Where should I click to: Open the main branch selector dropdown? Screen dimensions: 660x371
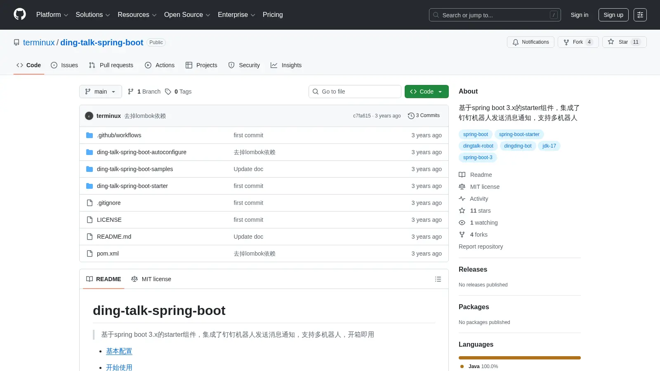[101, 92]
